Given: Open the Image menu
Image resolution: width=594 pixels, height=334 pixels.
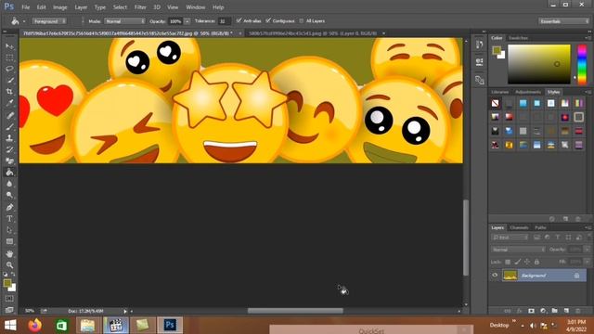Looking at the screenshot, I should (59, 7).
